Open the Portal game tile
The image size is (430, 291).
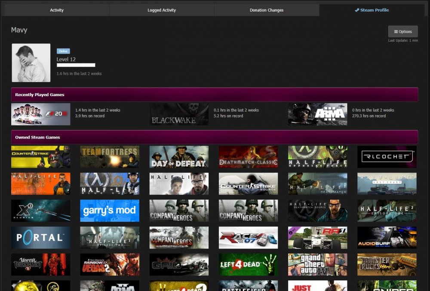pyautogui.click(x=40, y=237)
